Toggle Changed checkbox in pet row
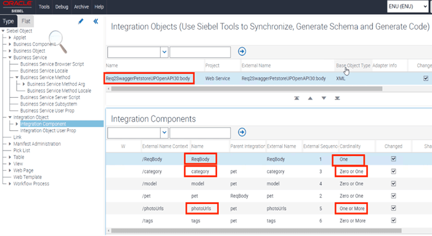This screenshot has height=236, width=432. click(x=393, y=195)
